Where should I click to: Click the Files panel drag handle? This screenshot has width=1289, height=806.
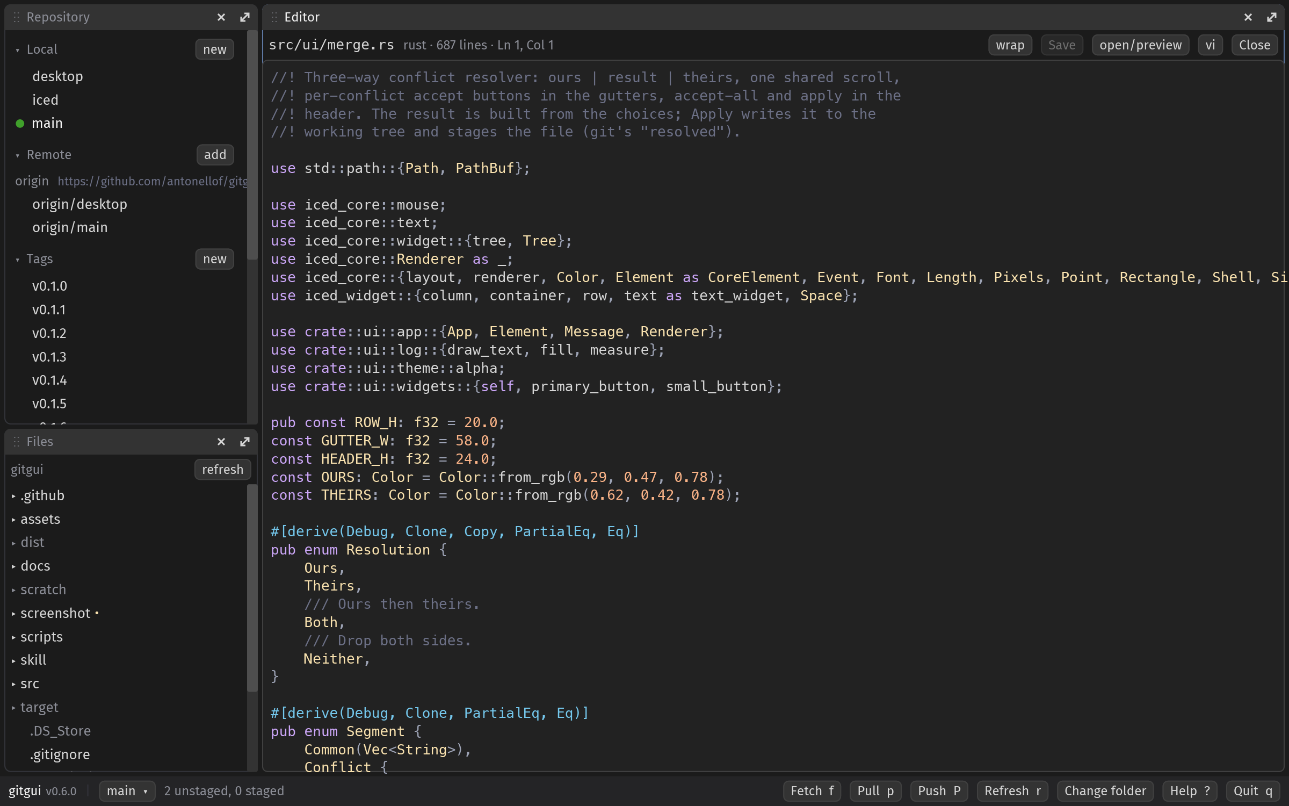click(16, 442)
